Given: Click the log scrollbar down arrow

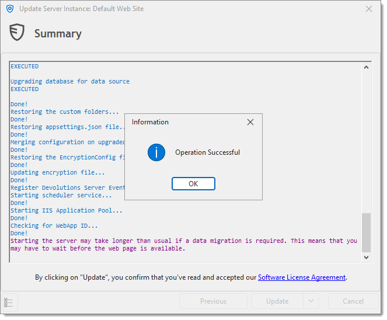Looking at the screenshot, I should [x=366, y=258].
